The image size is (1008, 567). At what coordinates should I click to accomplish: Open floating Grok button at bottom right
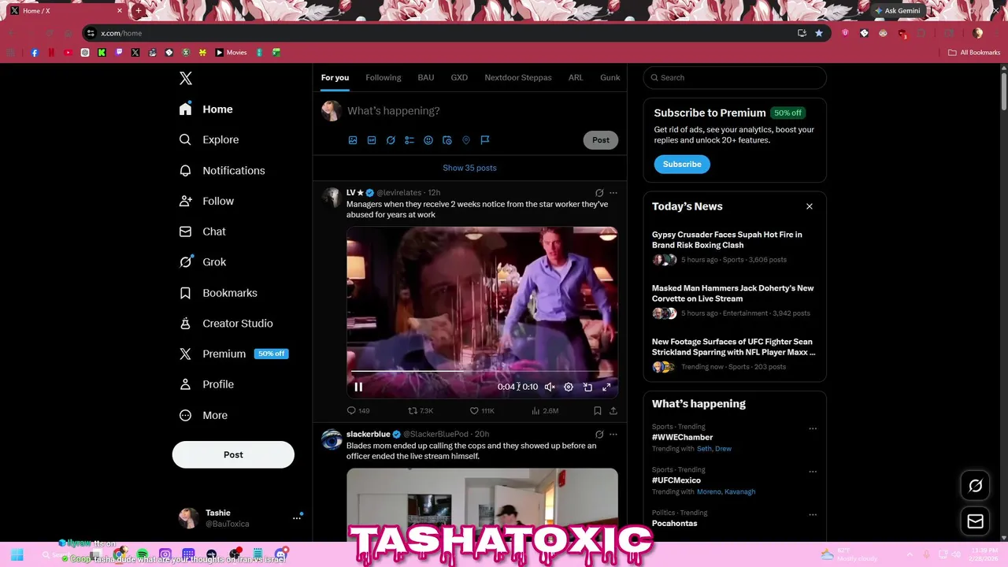tap(975, 486)
